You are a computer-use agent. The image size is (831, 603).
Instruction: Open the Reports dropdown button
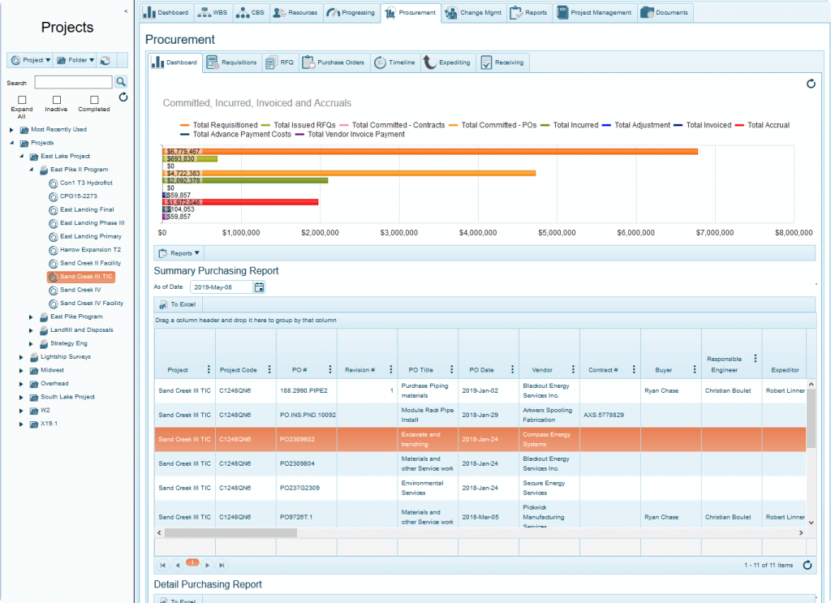179,252
